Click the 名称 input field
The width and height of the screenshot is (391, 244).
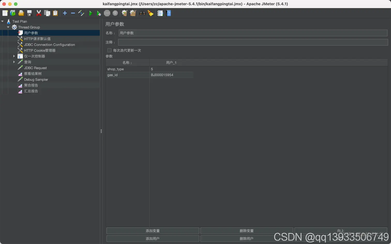253,33
